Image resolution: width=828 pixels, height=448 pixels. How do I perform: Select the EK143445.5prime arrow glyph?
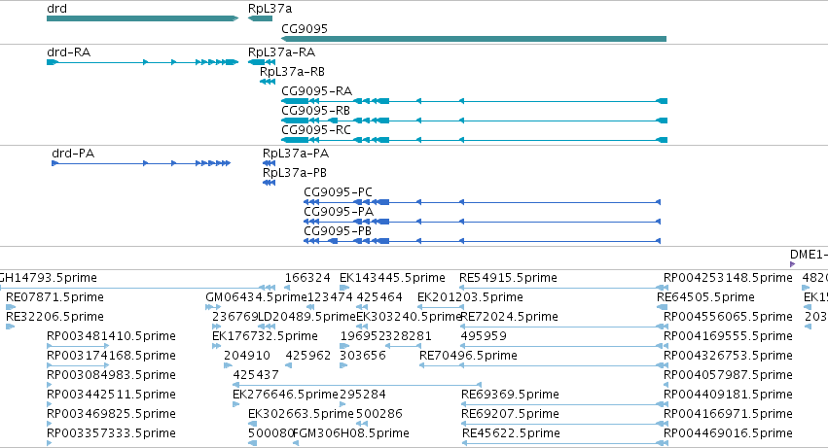pos(344,288)
